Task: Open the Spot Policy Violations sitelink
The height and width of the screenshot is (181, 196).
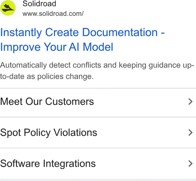Action: 98,132
